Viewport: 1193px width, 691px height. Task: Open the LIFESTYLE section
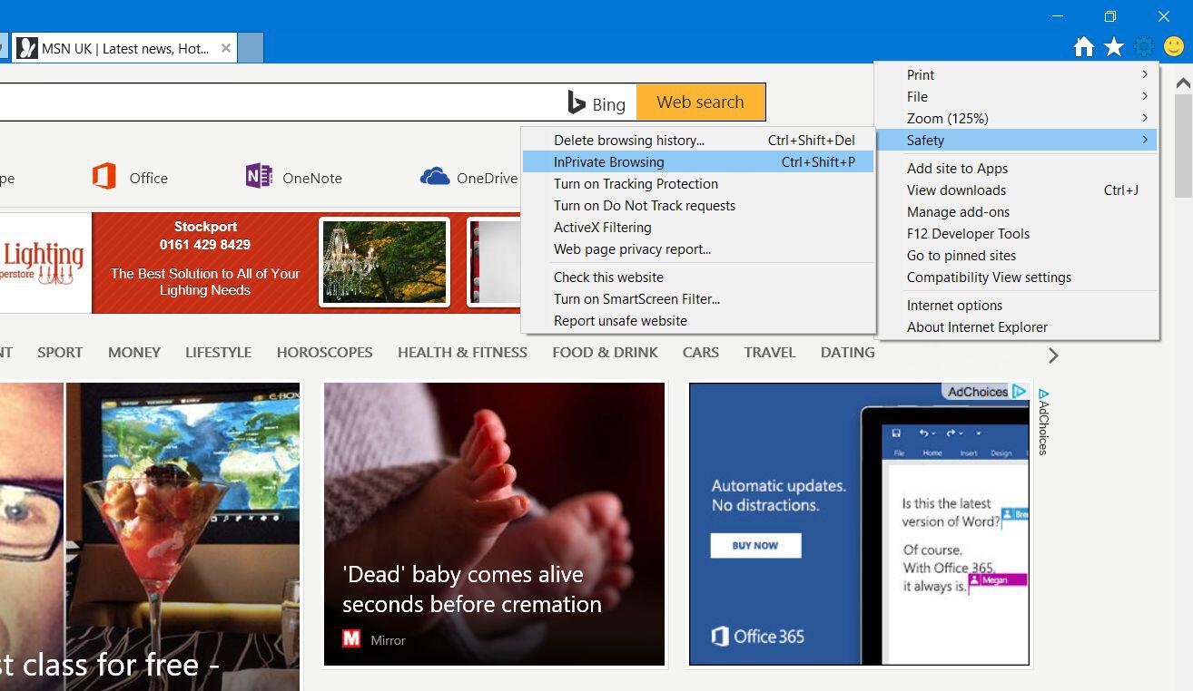(x=218, y=352)
